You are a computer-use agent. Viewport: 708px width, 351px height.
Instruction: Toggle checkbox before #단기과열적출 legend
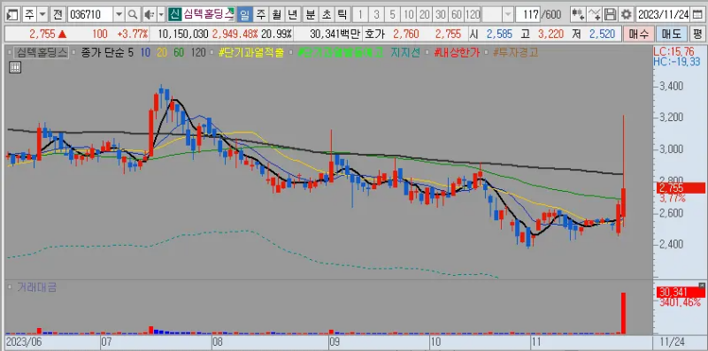[x=212, y=52]
